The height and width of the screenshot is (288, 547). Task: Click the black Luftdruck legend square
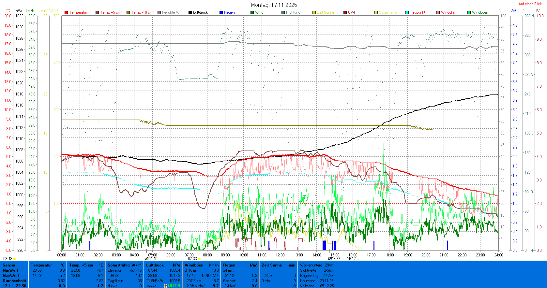[190, 12]
